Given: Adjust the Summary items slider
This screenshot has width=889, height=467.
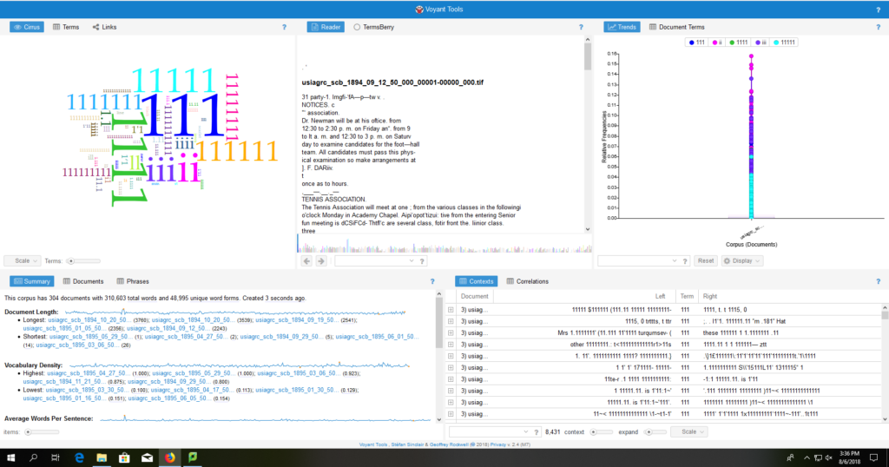Looking at the screenshot, I should pos(43,432).
